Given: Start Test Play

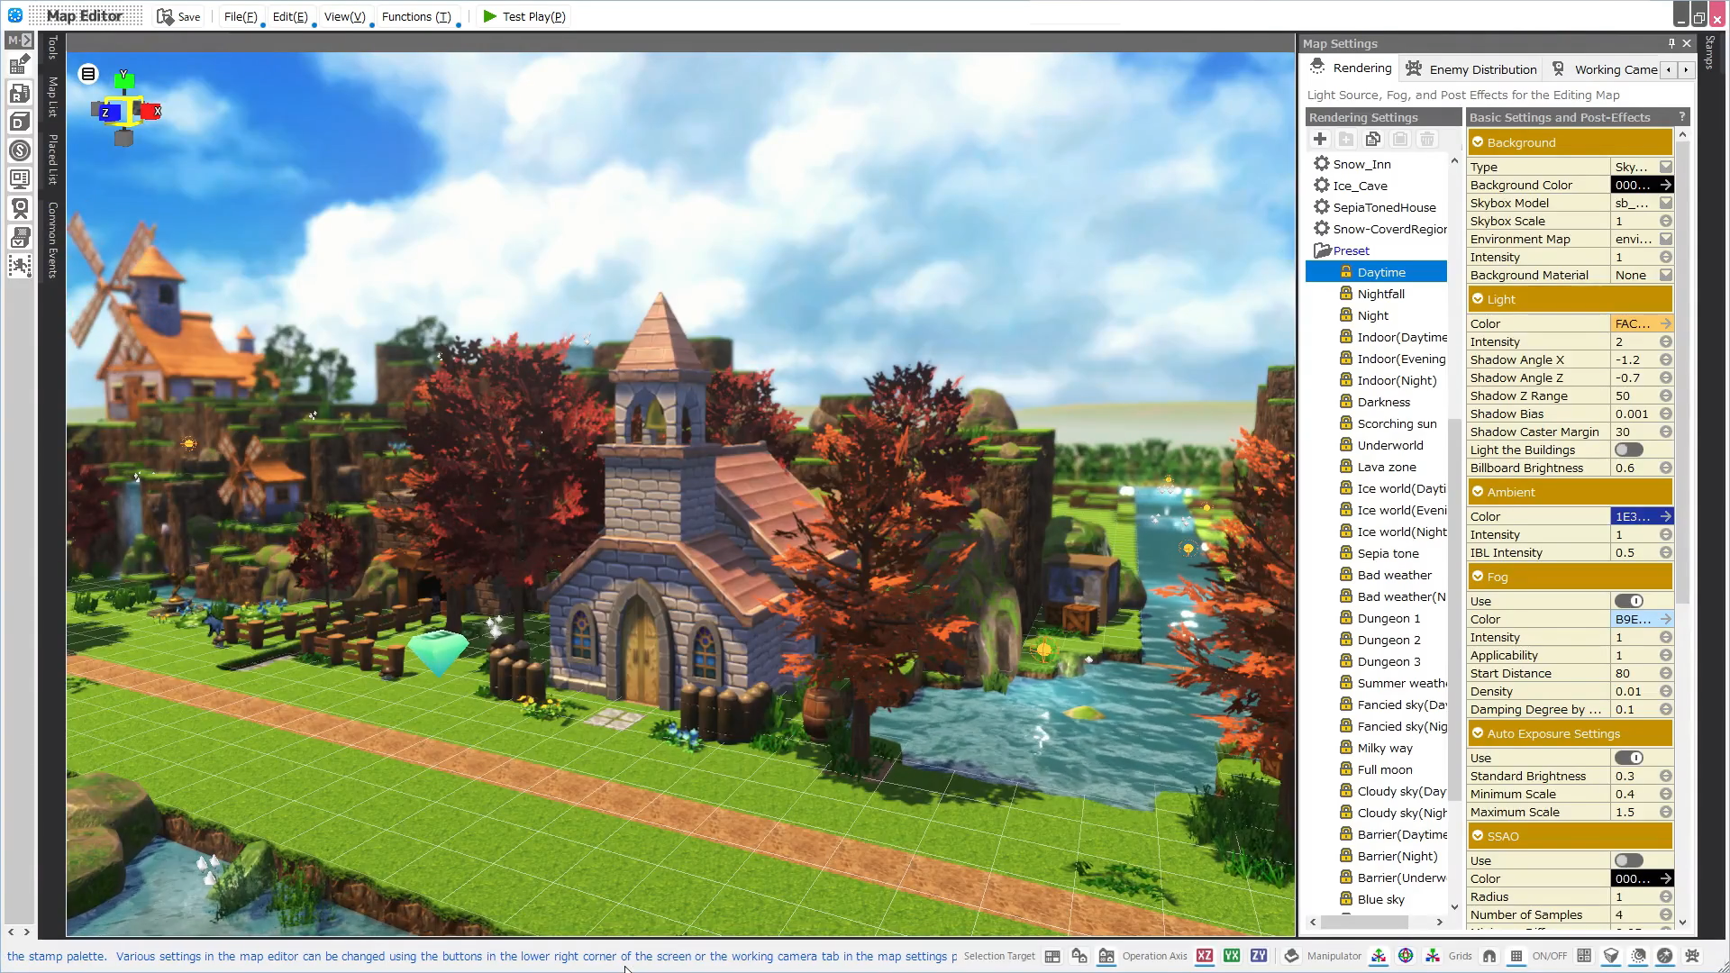Looking at the screenshot, I should pyautogui.click(x=524, y=16).
